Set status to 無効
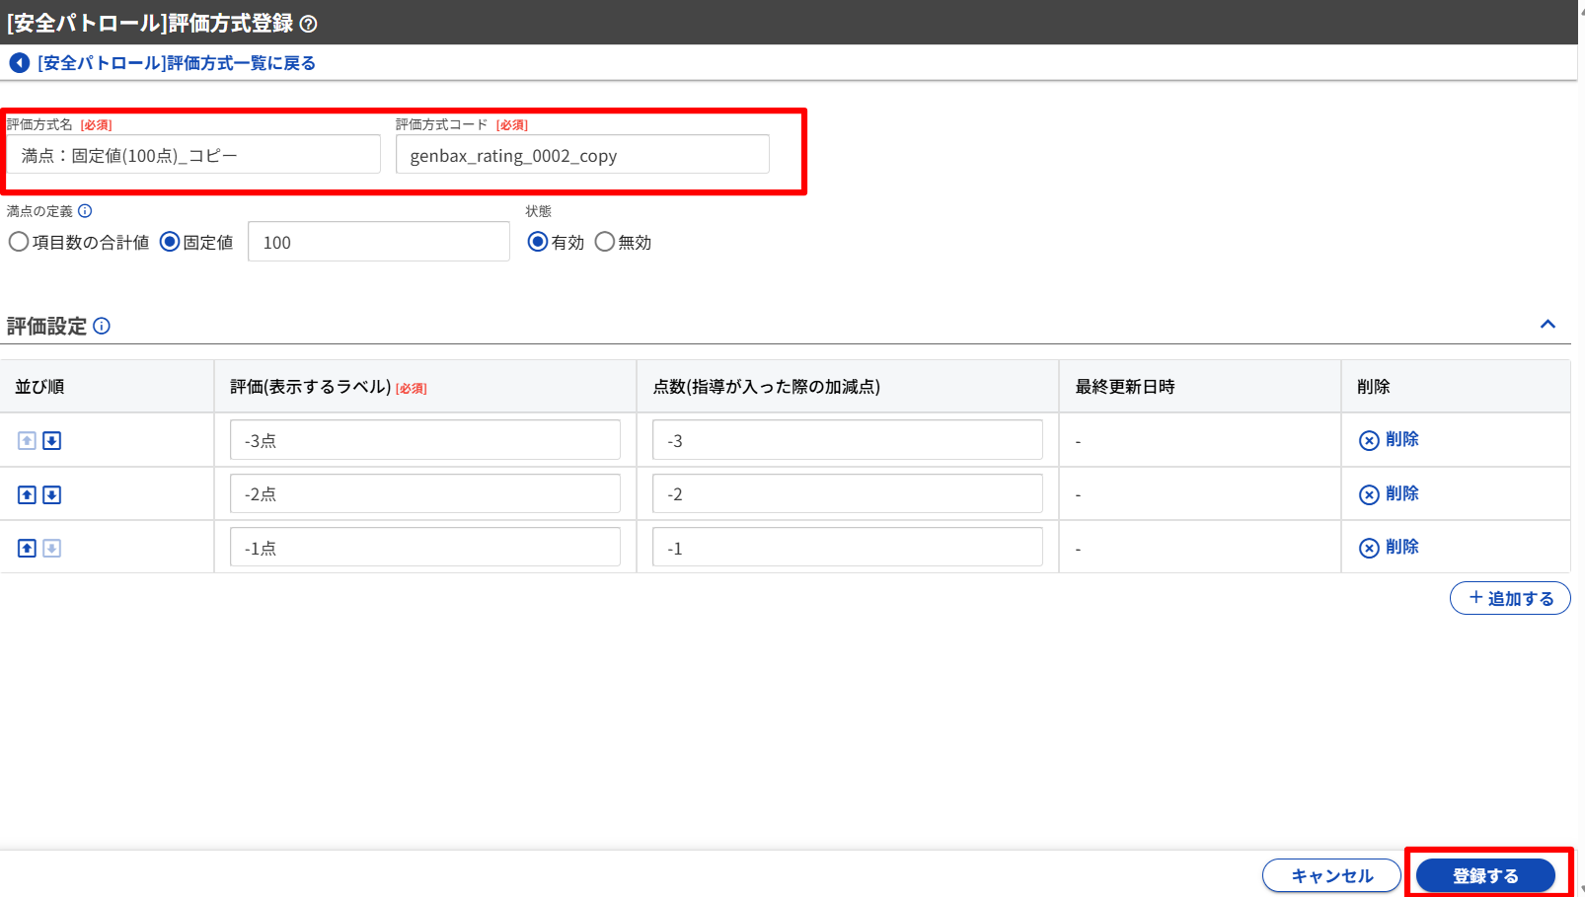The height and width of the screenshot is (897, 1585). click(x=605, y=242)
